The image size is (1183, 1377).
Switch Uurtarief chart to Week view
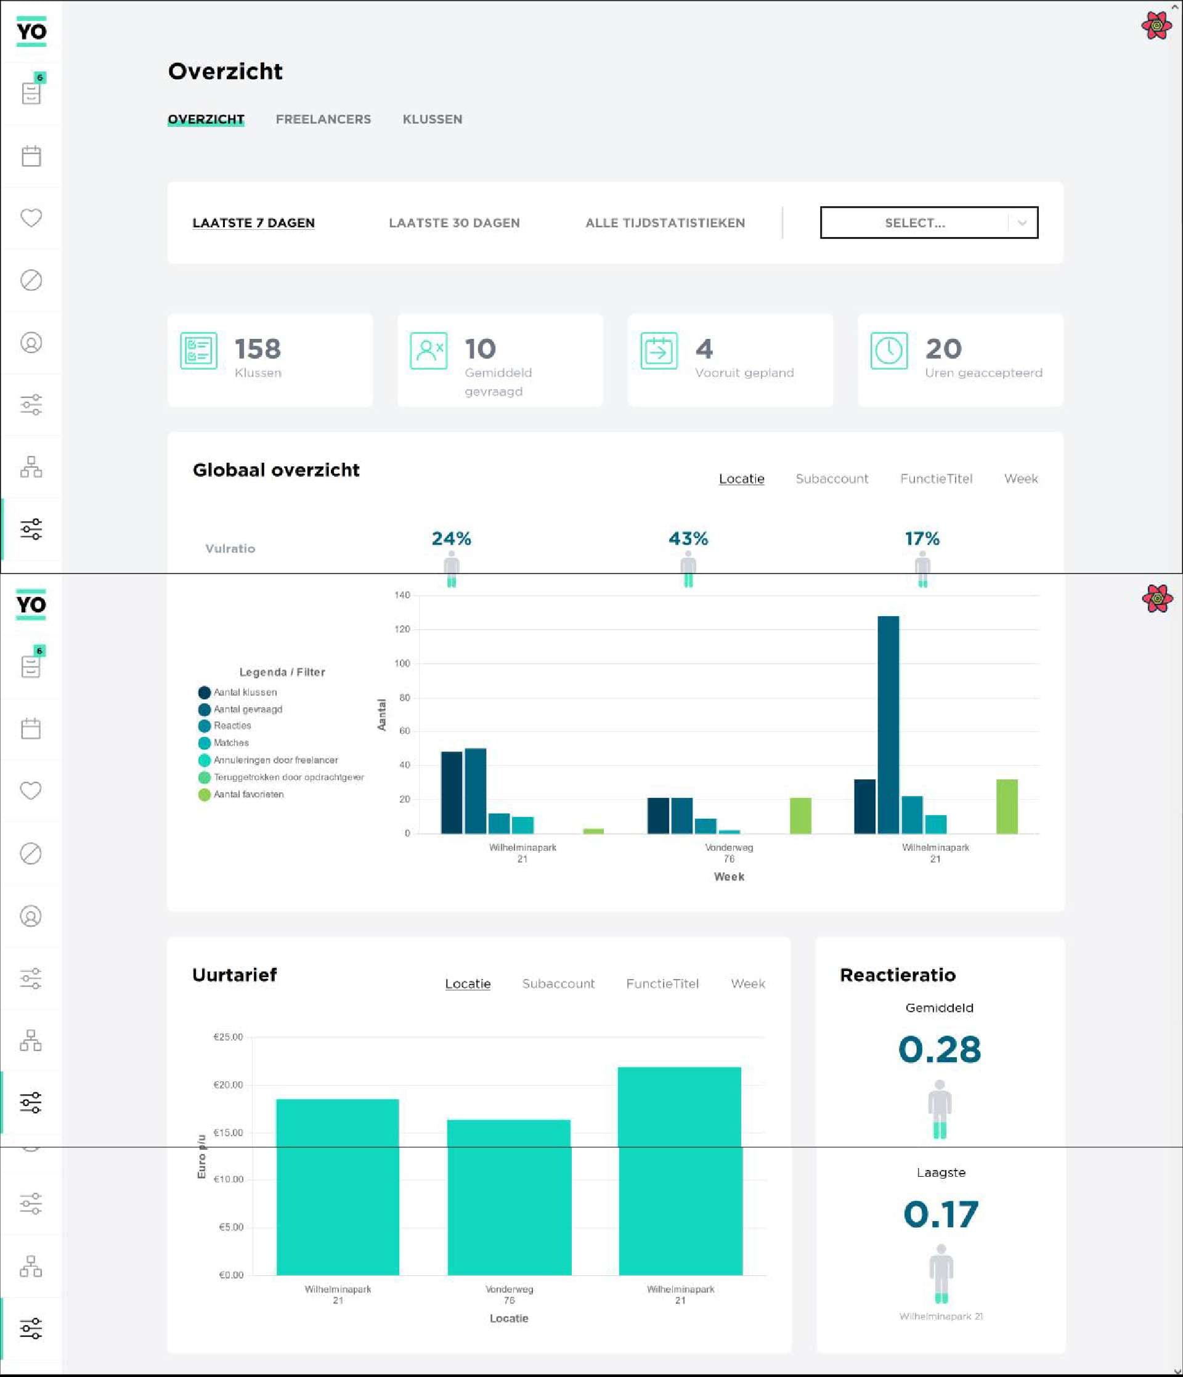747,983
